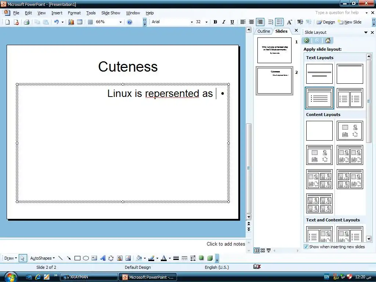This screenshot has width=376, height=282.
Task: Open the font size 32 dropdown
Action: [206, 22]
